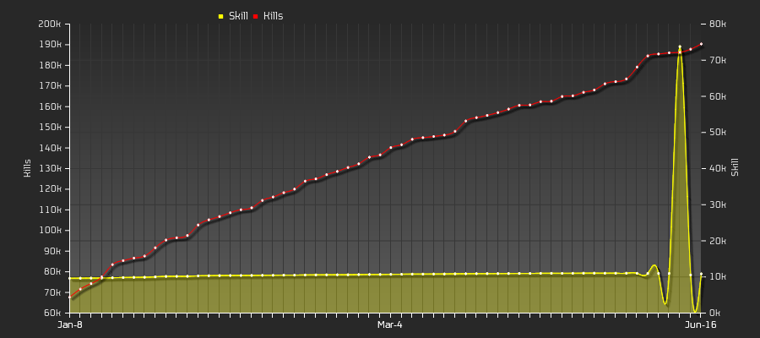Click the 80k label on the Skill axis
This screenshot has height=338, width=760.
(719, 25)
